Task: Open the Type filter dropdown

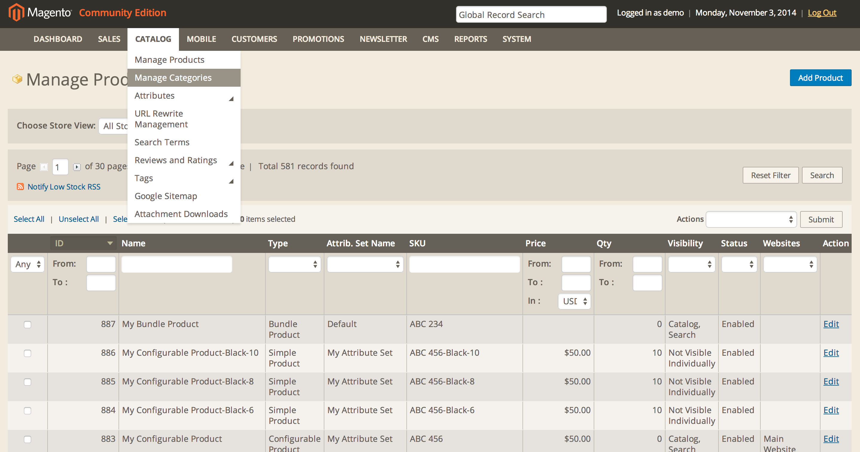Action: point(294,264)
